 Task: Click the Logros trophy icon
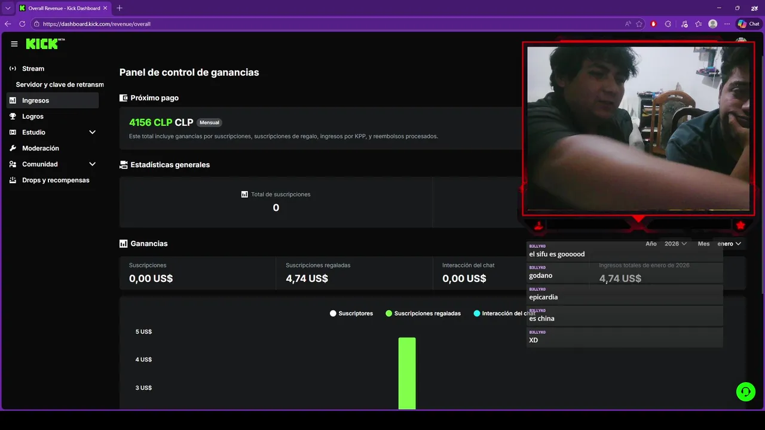tap(13, 116)
